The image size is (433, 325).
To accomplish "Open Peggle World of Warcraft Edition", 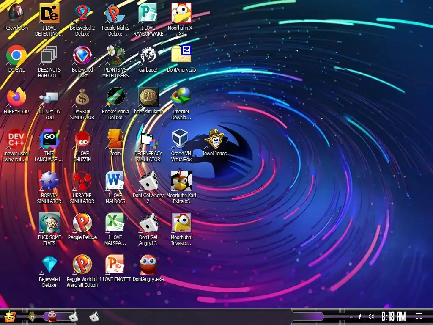I will pos(82,271).
